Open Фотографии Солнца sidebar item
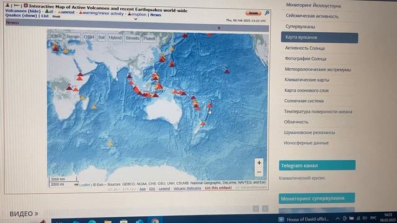This screenshot has width=397, height=223. [x=305, y=59]
